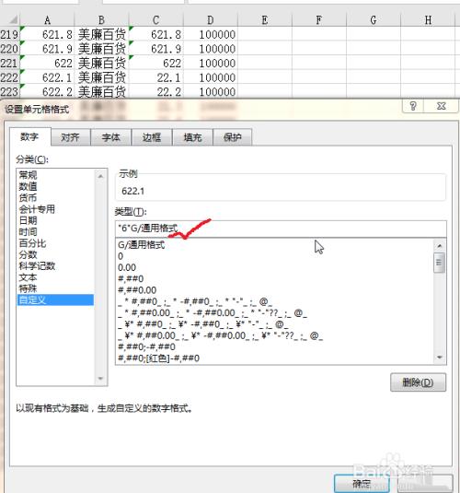Switch to the 字体 tab

tap(110, 137)
